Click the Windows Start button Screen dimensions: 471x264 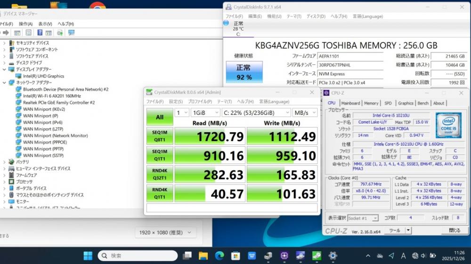point(88,256)
